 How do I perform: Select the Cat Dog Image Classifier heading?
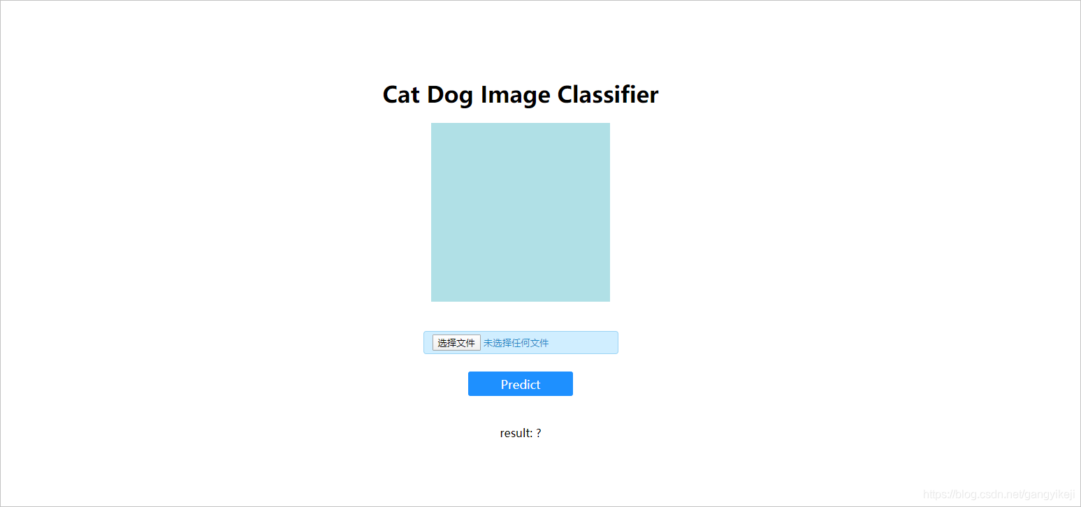click(x=520, y=94)
